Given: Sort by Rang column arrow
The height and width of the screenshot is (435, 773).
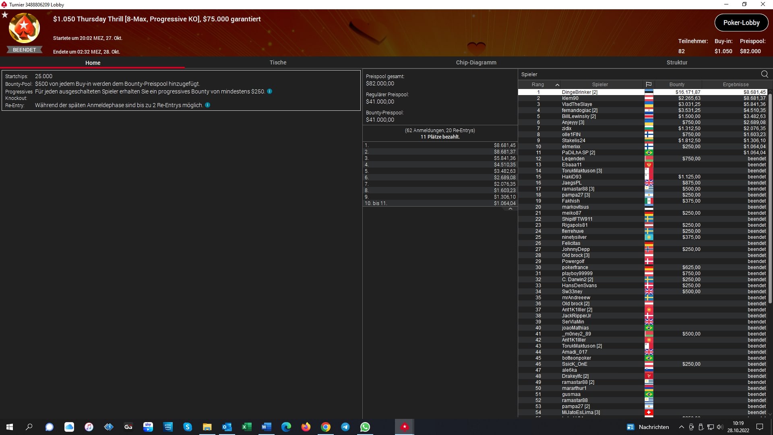Looking at the screenshot, I should click(x=557, y=85).
